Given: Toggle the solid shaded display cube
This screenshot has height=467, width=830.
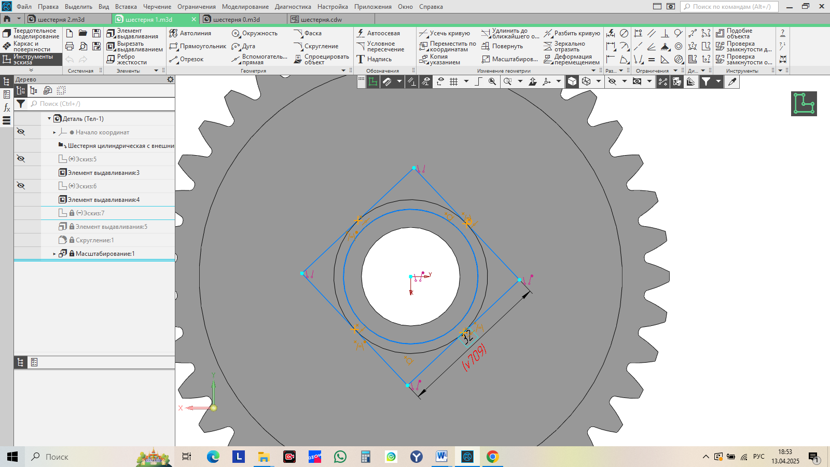Looking at the screenshot, I should (572, 81).
